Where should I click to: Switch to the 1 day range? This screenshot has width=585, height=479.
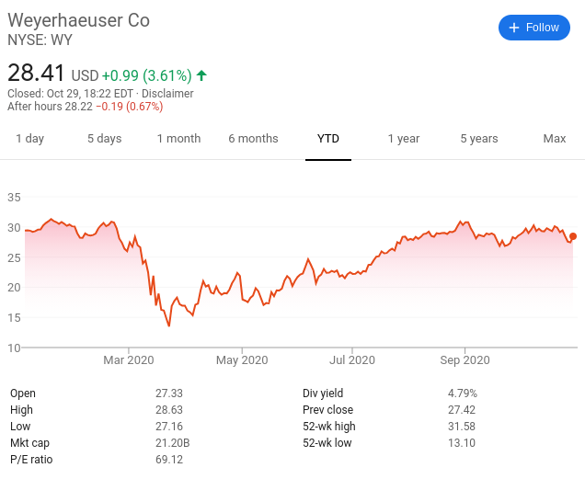point(29,139)
